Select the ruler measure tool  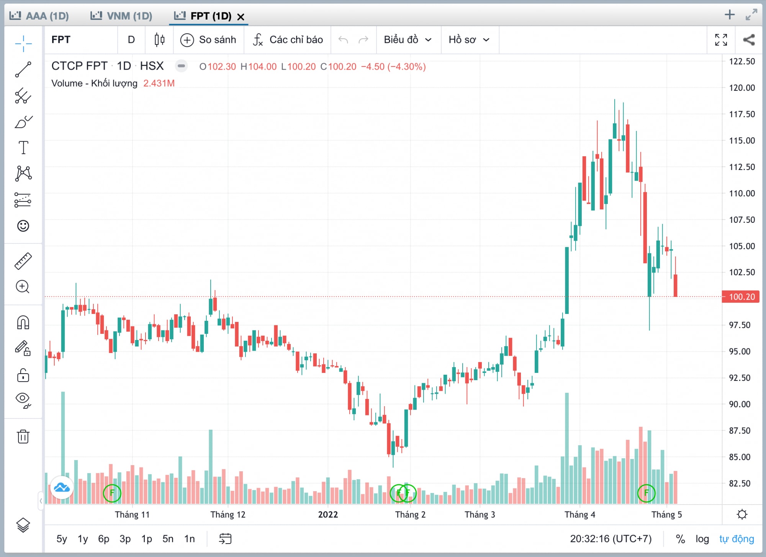click(x=23, y=261)
